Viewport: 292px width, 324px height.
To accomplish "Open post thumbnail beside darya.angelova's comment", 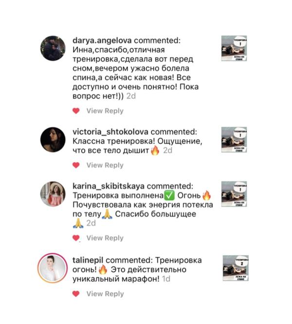I will click(x=234, y=48).
